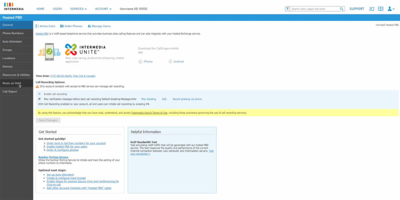Image resolution: width=400 pixels, height=200 pixels.
Task: Expand the Account dropdown menu
Action: [103, 9]
